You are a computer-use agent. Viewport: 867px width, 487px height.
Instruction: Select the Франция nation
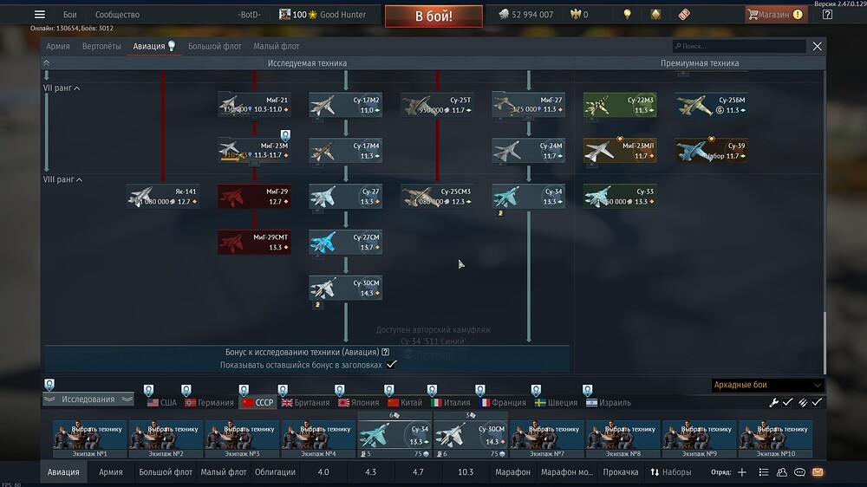pyautogui.click(x=503, y=403)
